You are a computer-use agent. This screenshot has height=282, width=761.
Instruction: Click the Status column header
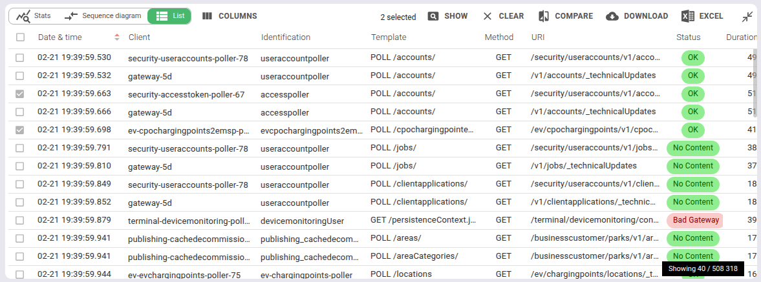(x=688, y=37)
